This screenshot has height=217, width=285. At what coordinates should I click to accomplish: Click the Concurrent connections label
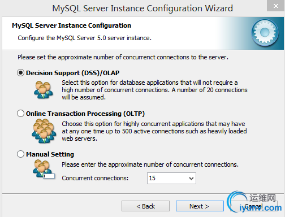pos(95,178)
